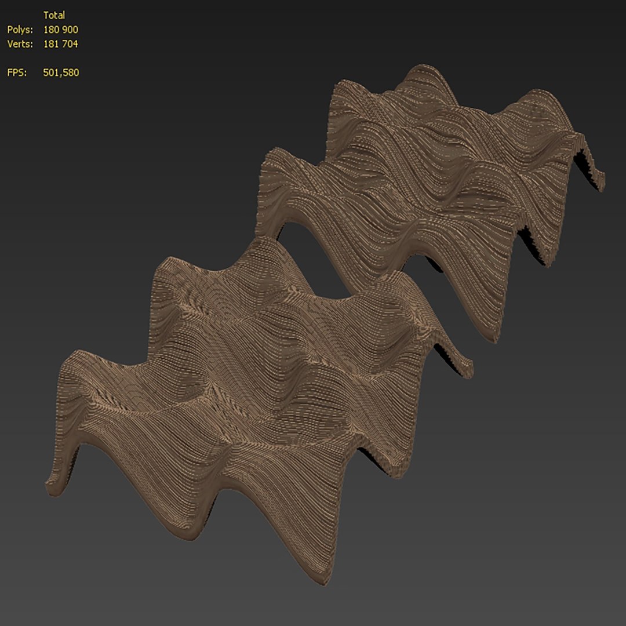Click the vertex count '181 704'
This screenshot has width=626, height=626.
61,44
